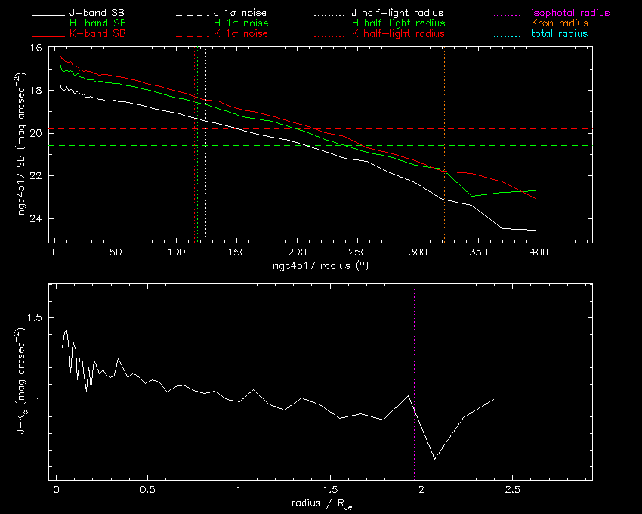This screenshot has width=642, height=514.
Task: Select the red K-band SB legend entry
Action: 104,34
